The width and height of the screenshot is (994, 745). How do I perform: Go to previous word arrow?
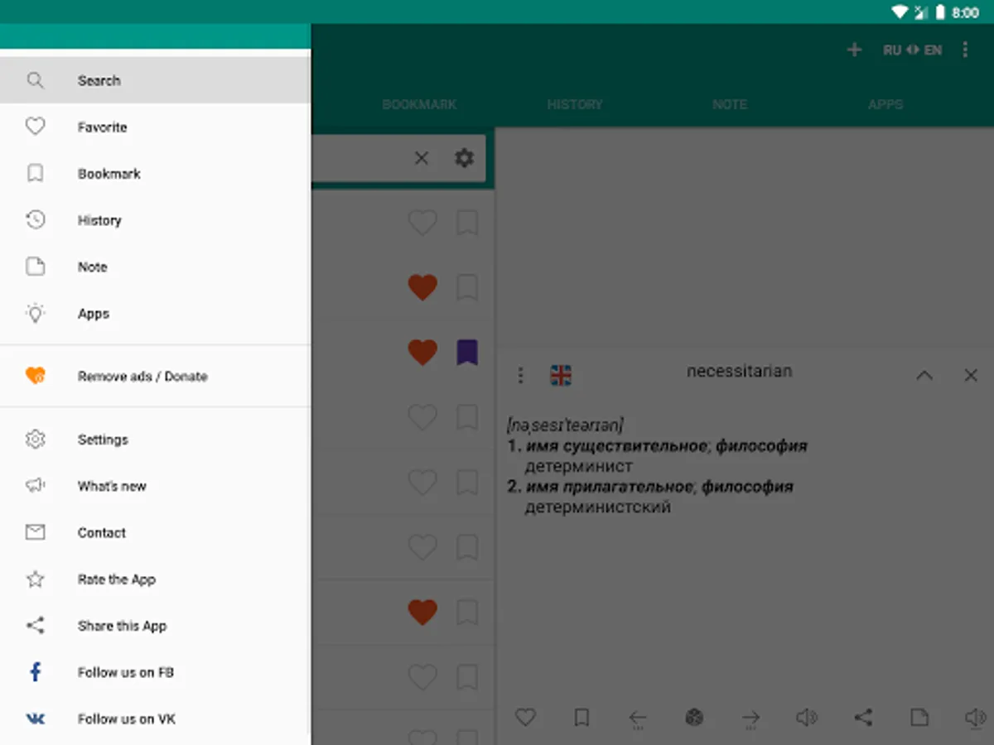click(638, 719)
